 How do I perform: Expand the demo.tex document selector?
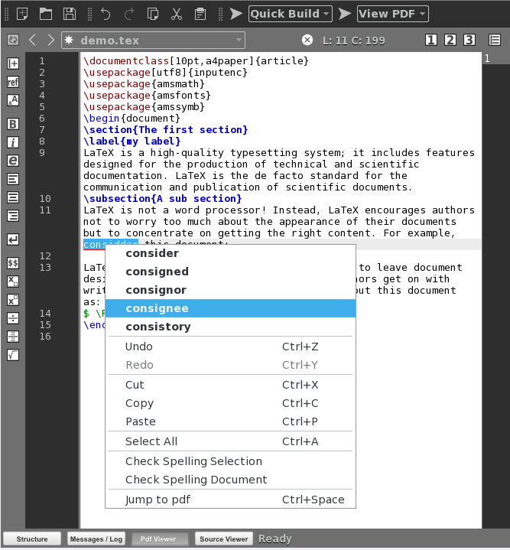pos(239,40)
